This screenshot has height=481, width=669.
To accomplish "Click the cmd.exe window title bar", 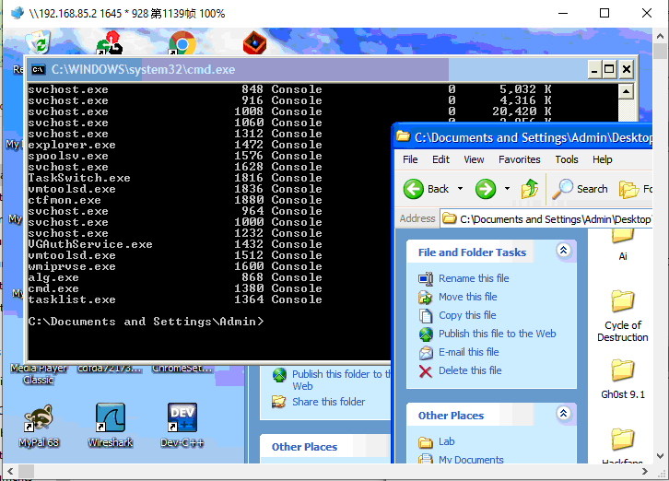I will tap(276, 69).
